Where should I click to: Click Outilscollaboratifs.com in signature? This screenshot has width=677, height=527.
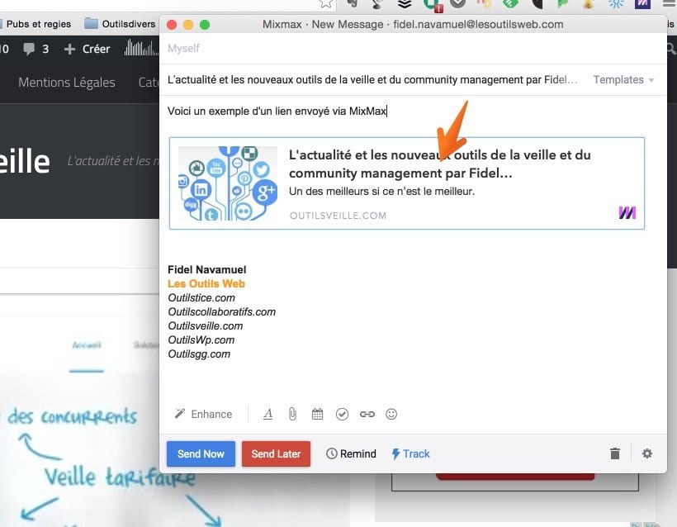coord(222,312)
